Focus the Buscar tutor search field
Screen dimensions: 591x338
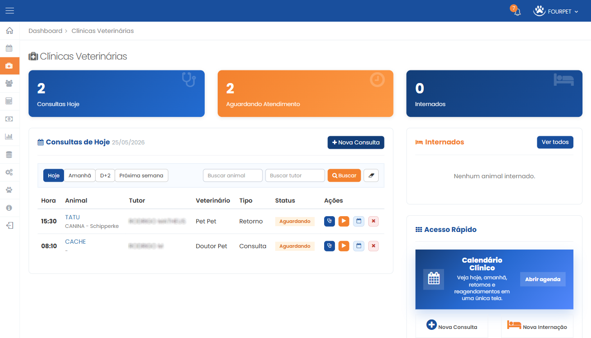coord(295,176)
